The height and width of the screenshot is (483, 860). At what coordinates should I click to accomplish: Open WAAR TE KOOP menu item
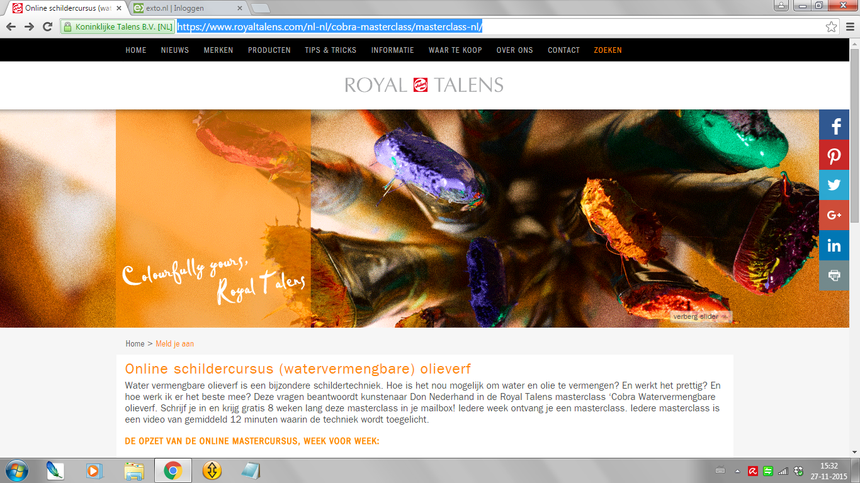click(455, 50)
